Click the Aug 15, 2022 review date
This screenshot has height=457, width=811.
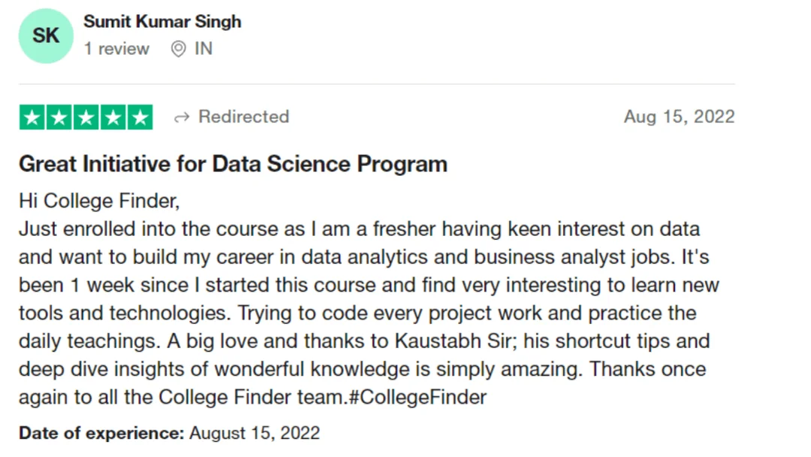(679, 117)
